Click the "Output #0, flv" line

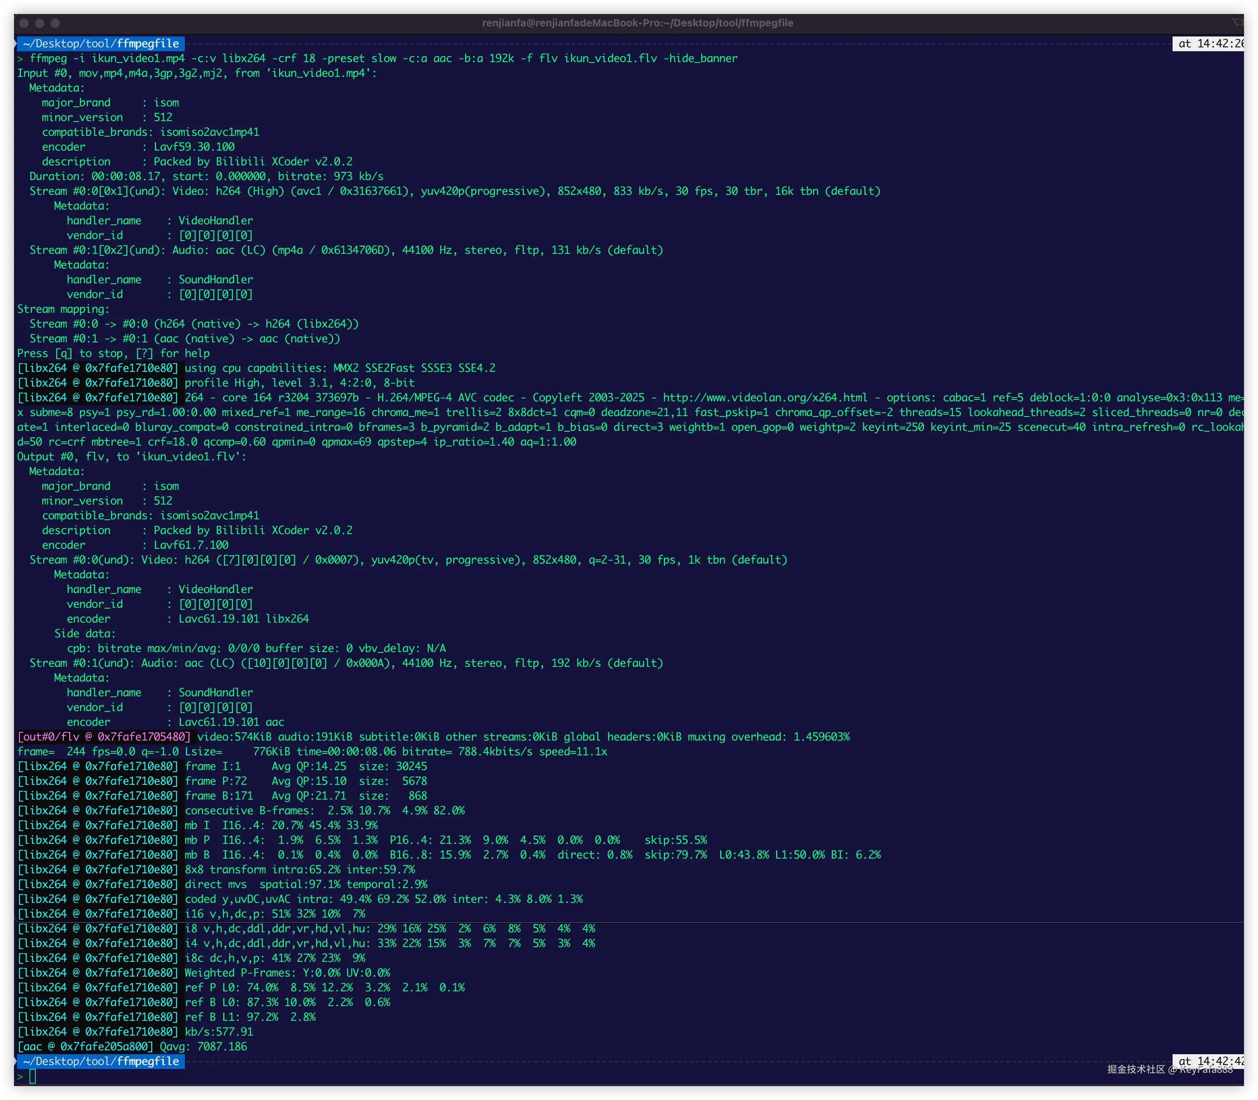[x=131, y=457]
